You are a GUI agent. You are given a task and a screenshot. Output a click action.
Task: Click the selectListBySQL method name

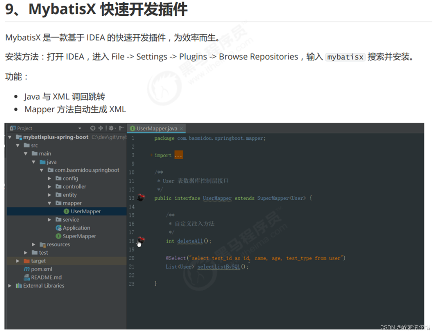(x=219, y=267)
